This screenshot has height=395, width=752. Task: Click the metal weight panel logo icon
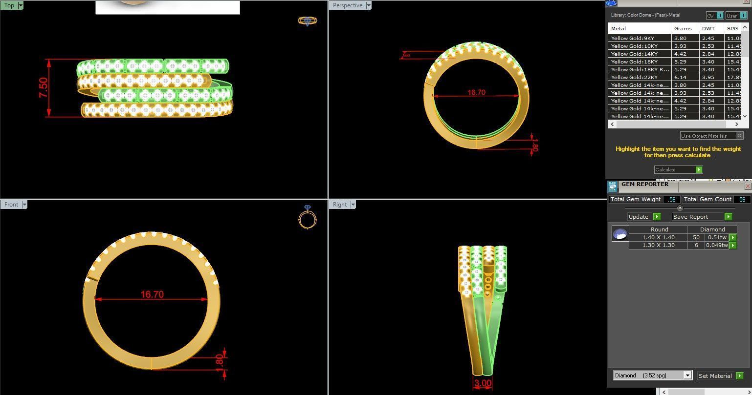pos(612,2)
